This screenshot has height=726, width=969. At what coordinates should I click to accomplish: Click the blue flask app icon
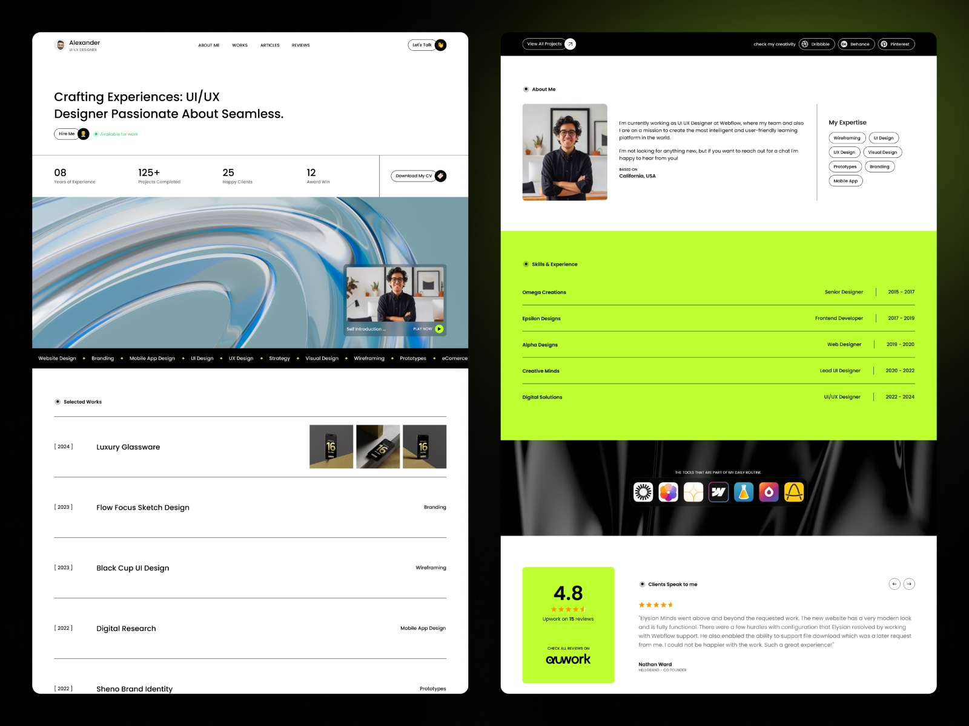click(x=744, y=492)
